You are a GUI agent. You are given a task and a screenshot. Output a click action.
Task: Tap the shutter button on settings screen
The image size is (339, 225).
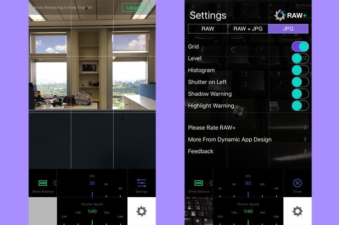[298, 211]
